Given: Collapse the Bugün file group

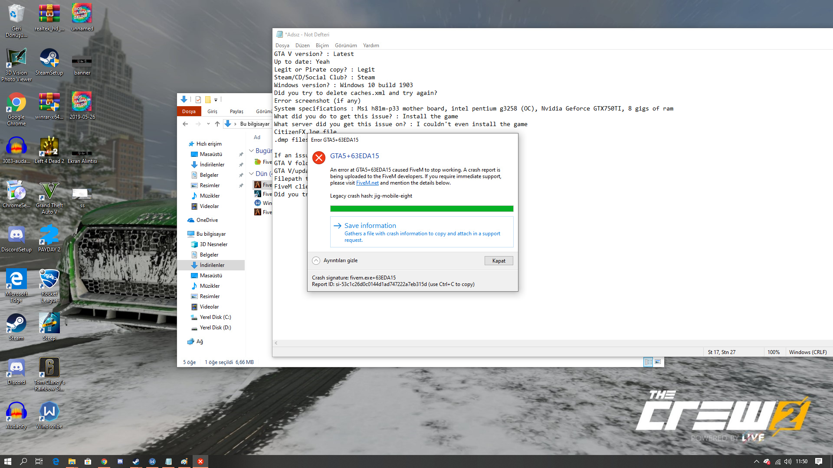Looking at the screenshot, I should (x=251, y=150).
